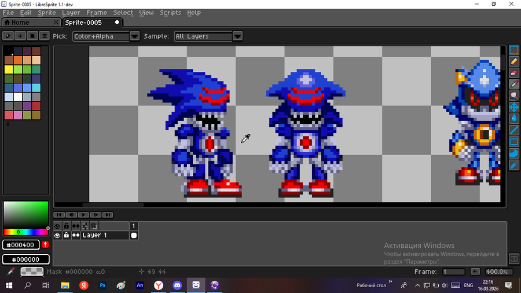Open timeline settings sliders icon
The image size is (521, 293).
(85, 226)
